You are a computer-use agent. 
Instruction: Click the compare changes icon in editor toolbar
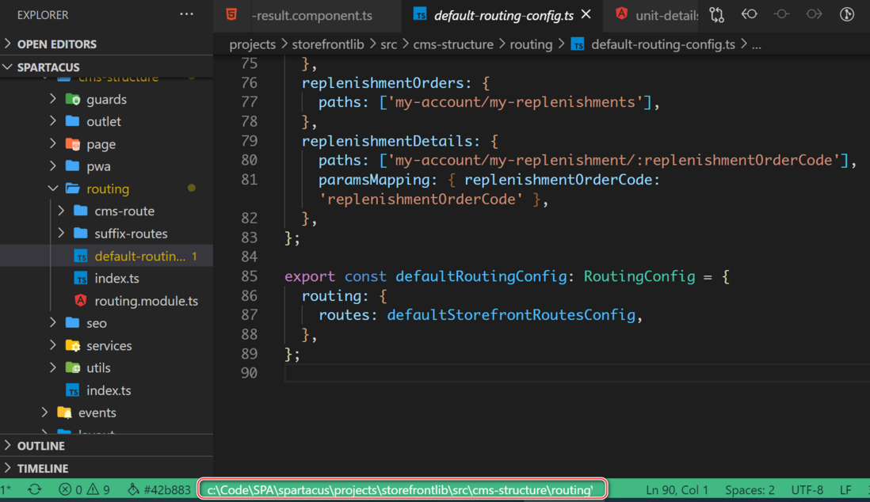coord(717,15)
